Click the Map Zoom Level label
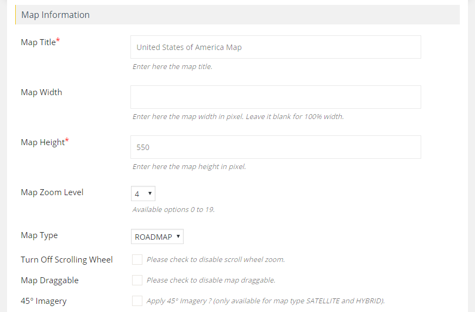475x312 pixels. [52, 192]
